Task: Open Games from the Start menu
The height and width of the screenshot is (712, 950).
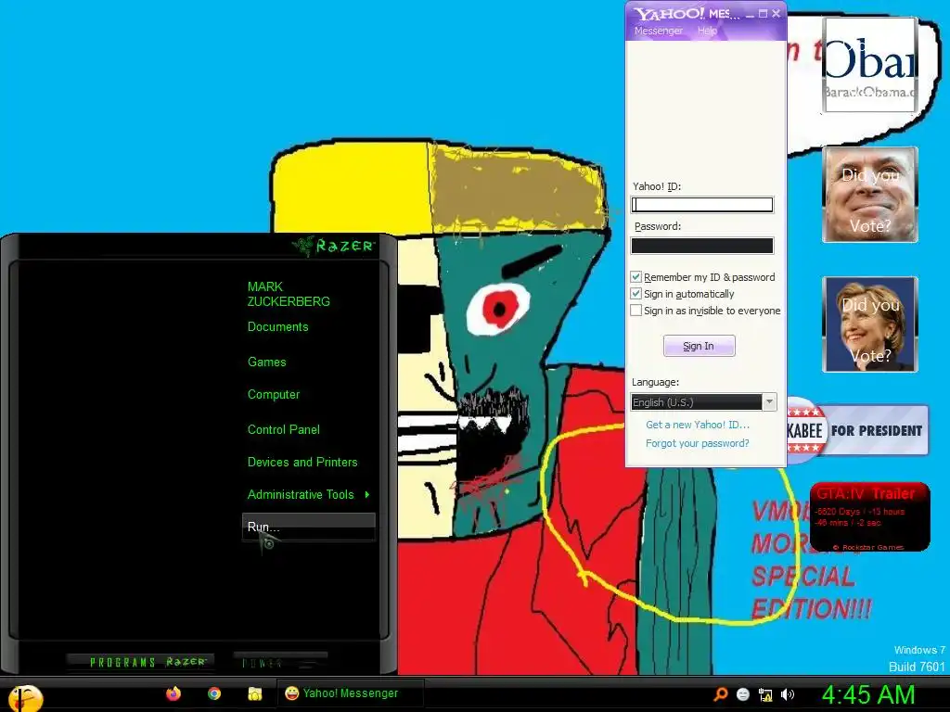Action: [x=266, y=362]
